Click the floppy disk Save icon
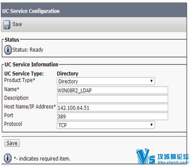This screenshot has width=190, height=166. 7,25
